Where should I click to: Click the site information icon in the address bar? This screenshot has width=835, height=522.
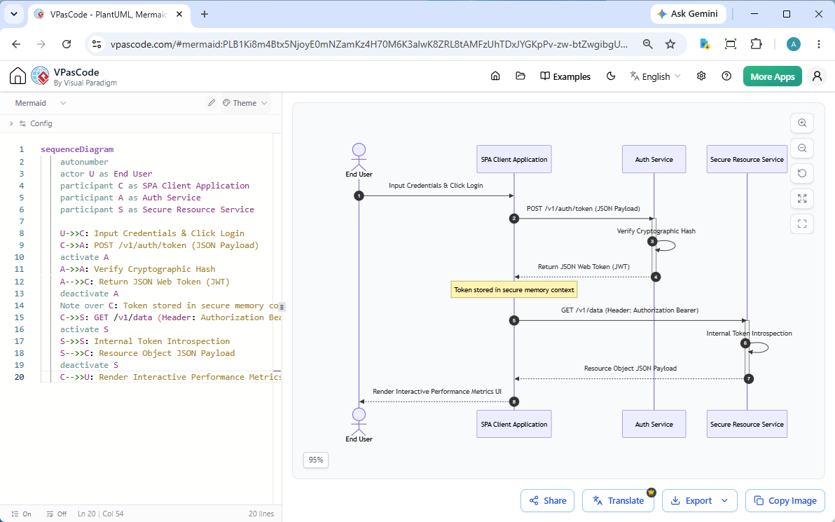point(97,44)
